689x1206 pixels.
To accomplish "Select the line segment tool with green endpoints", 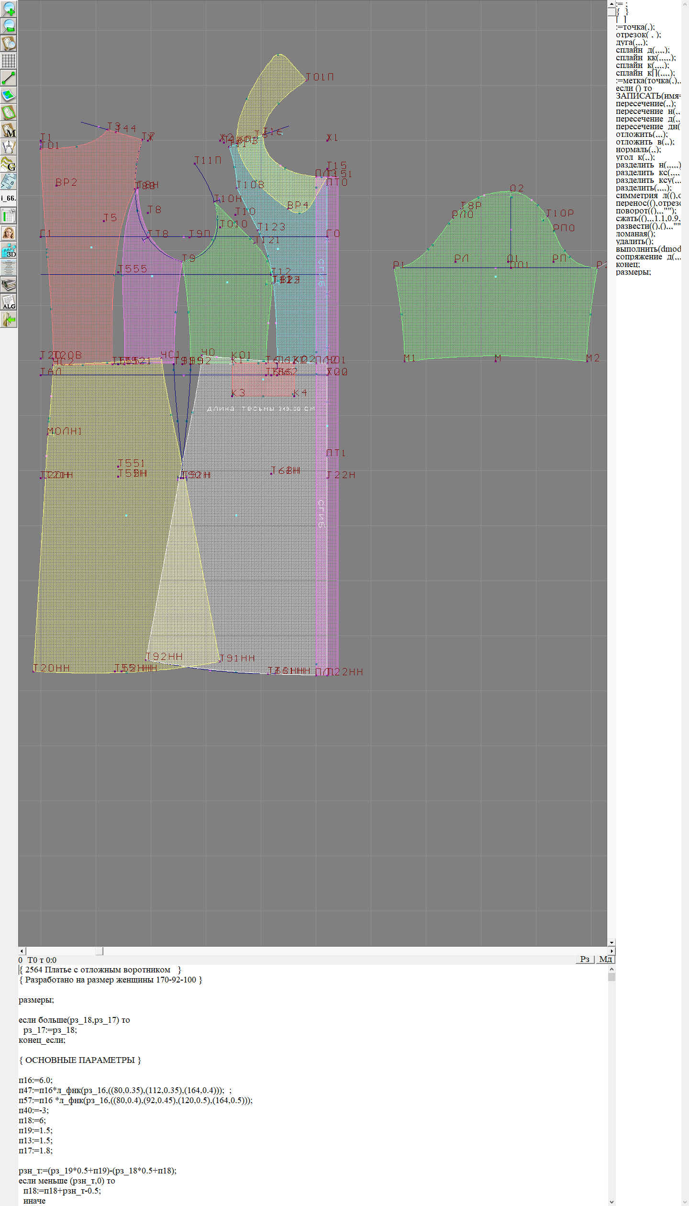I will point(9,78).
